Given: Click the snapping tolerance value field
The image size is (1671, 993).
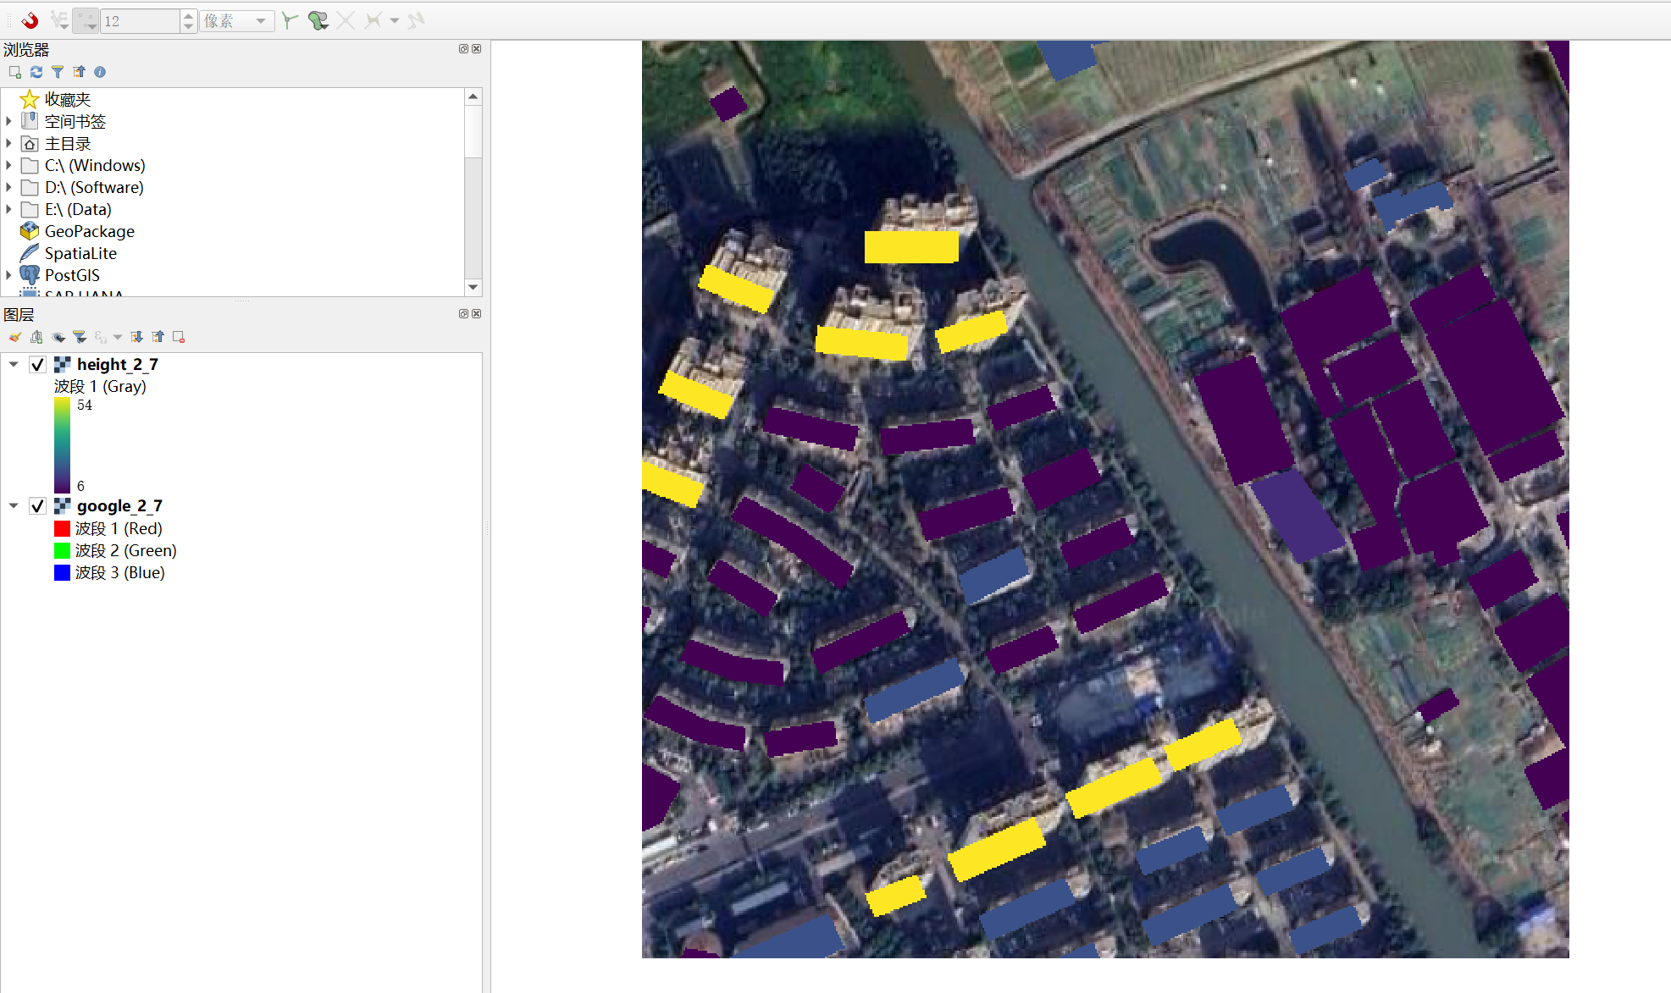Looking at the screenshot, I should tap(139, 20).
